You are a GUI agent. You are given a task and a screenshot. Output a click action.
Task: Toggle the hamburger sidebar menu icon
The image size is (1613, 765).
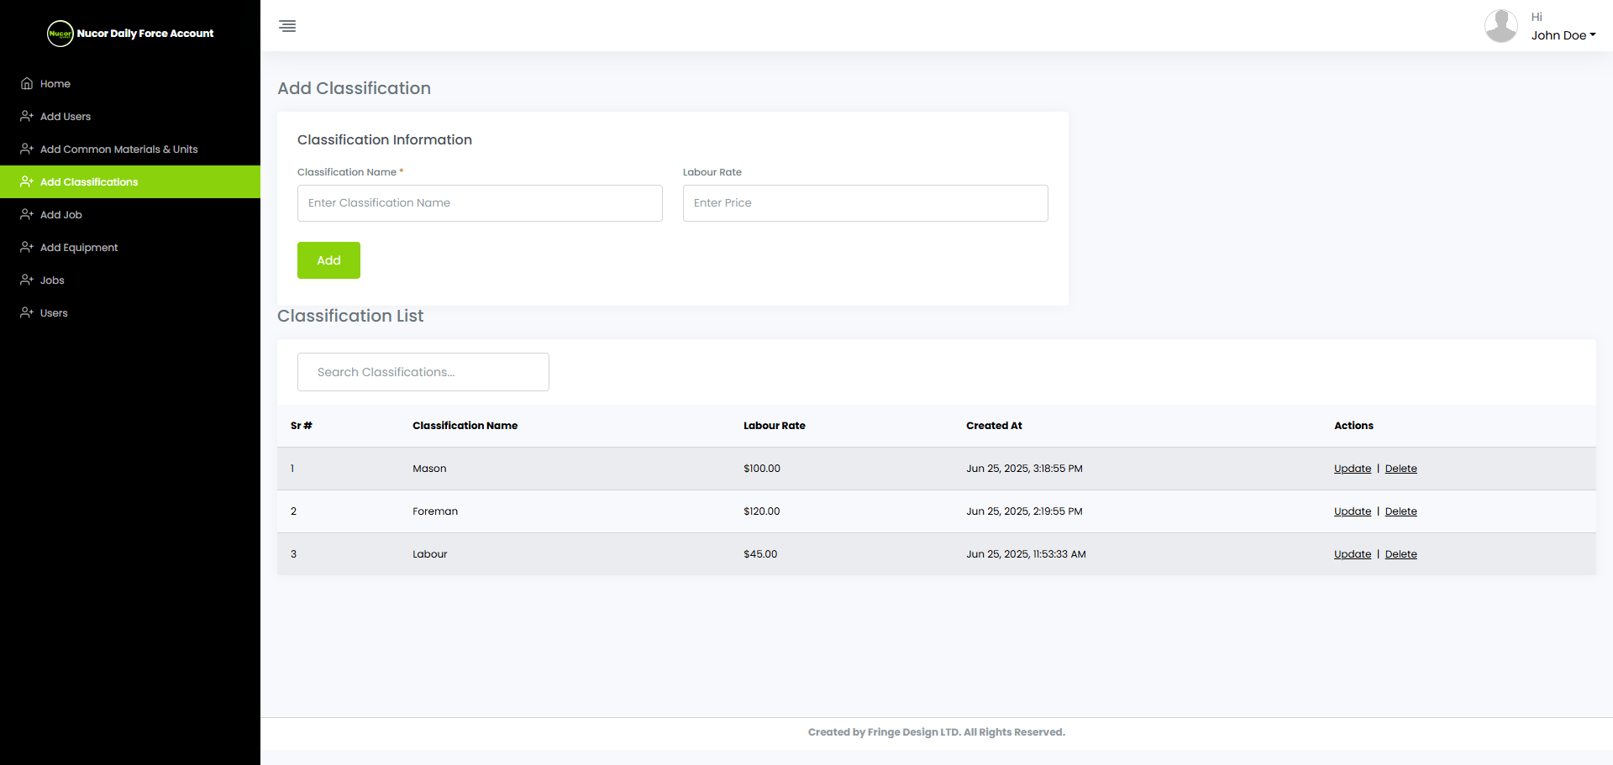(287, 26)
